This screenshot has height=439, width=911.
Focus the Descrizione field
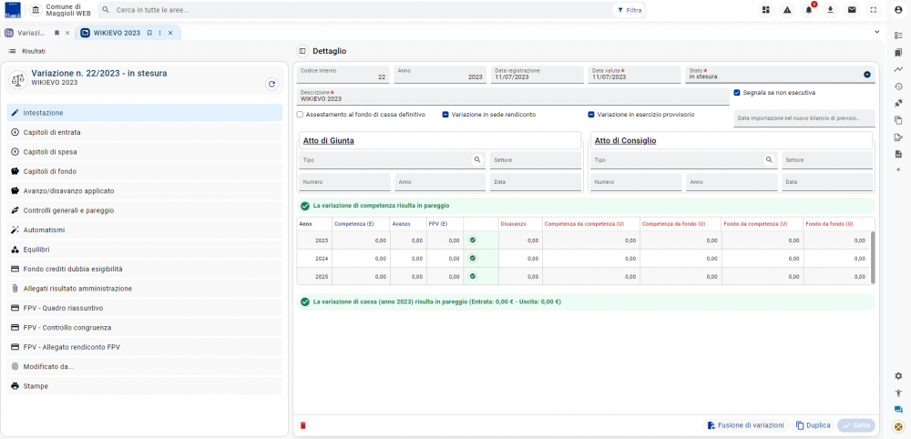click(513, 97)
